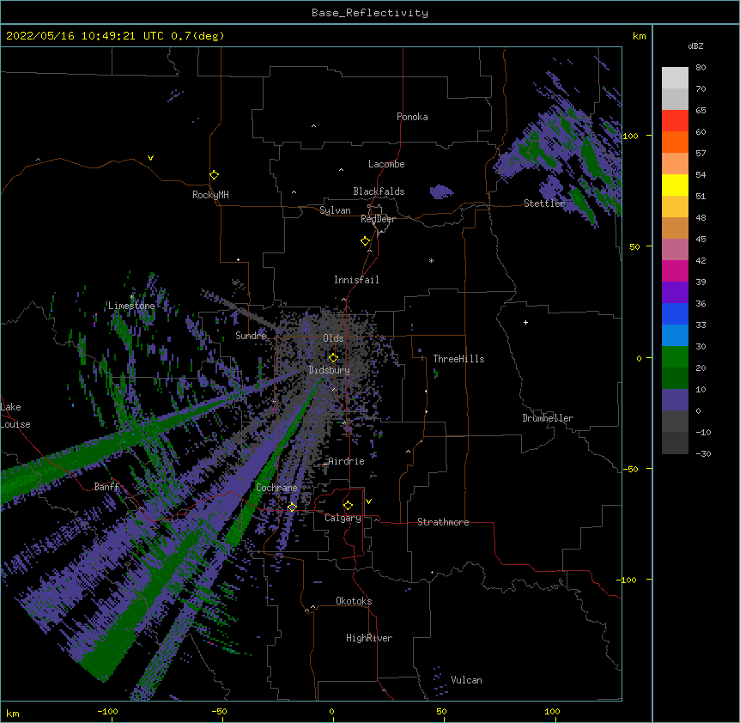Click the white asterisk marker east of Innisfail
The width and height of the screenshot is (740, 723).
pyautogui.click(x=431, y=260)
